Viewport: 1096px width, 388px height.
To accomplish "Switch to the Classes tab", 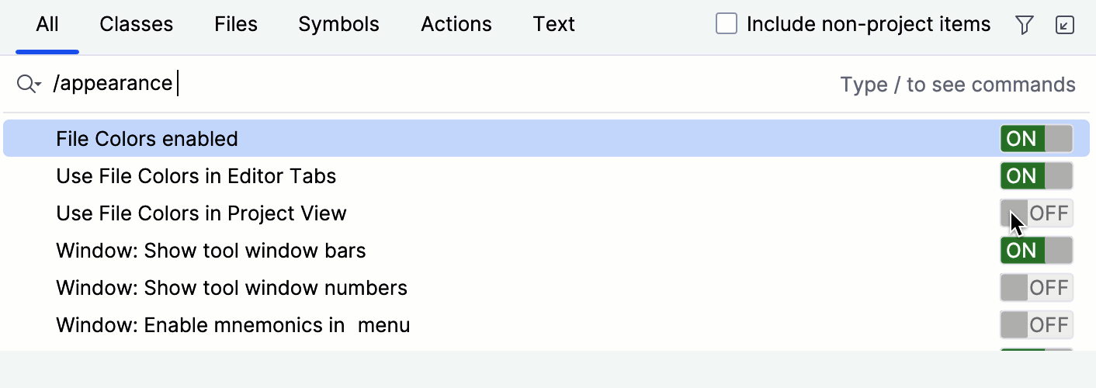I will (x=137, y=25).
